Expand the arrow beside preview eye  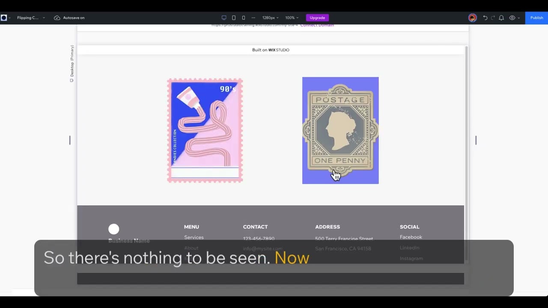519,18
